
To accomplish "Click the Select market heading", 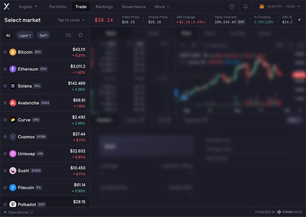I will point(22,20).
